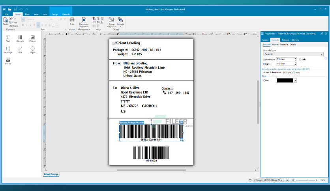The image size is (330, 191).
Task: Expand the Arrange dropdown arrow
Action: [x=120, y=27]
